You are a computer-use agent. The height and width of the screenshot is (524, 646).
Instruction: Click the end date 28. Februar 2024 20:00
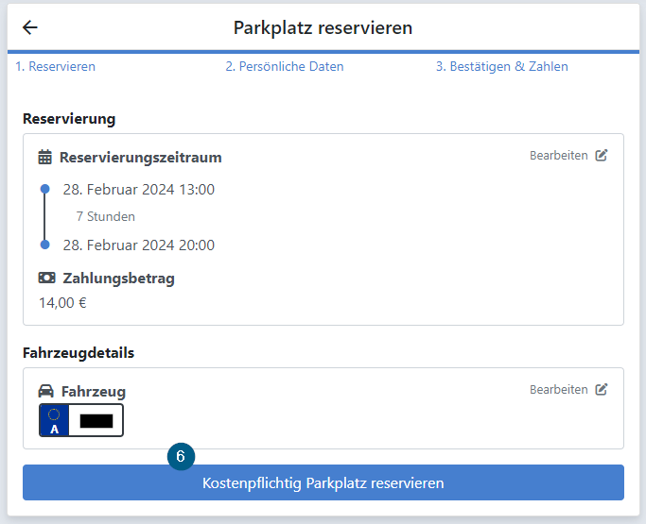pyautogui.click(x=138, y=245)
